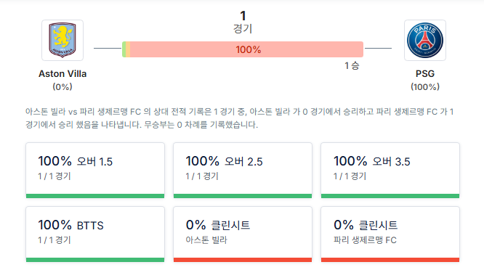484x270 pixels.
Task: Click the PSG club crest
Action: pyautogui.click(x=425, y=41)
